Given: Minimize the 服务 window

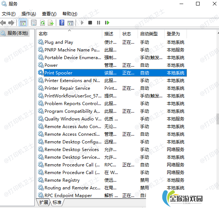Looking at the screenshot, I should 181,4.
